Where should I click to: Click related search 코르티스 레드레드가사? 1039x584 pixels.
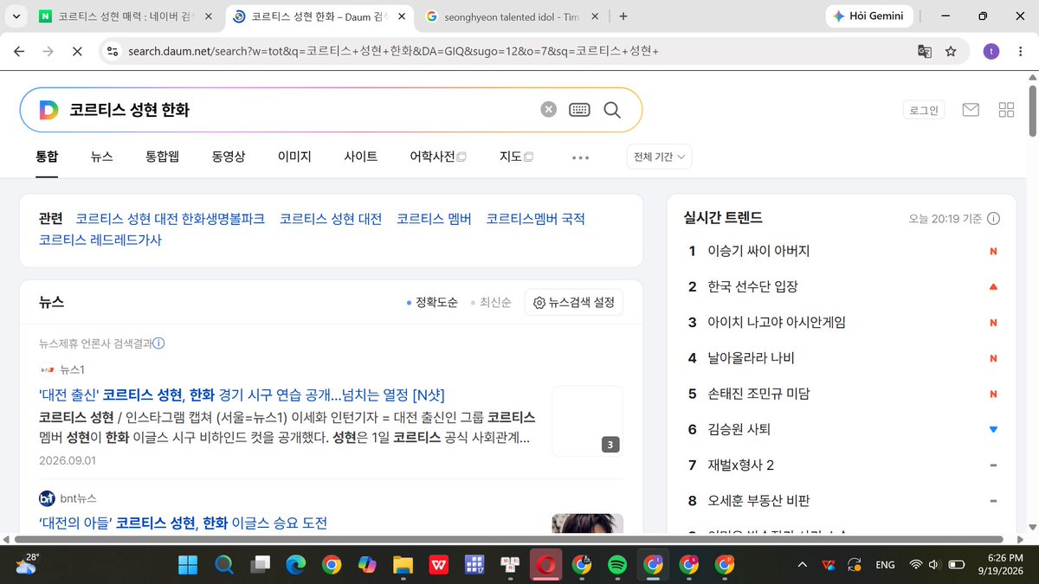[x=100, y=240]
